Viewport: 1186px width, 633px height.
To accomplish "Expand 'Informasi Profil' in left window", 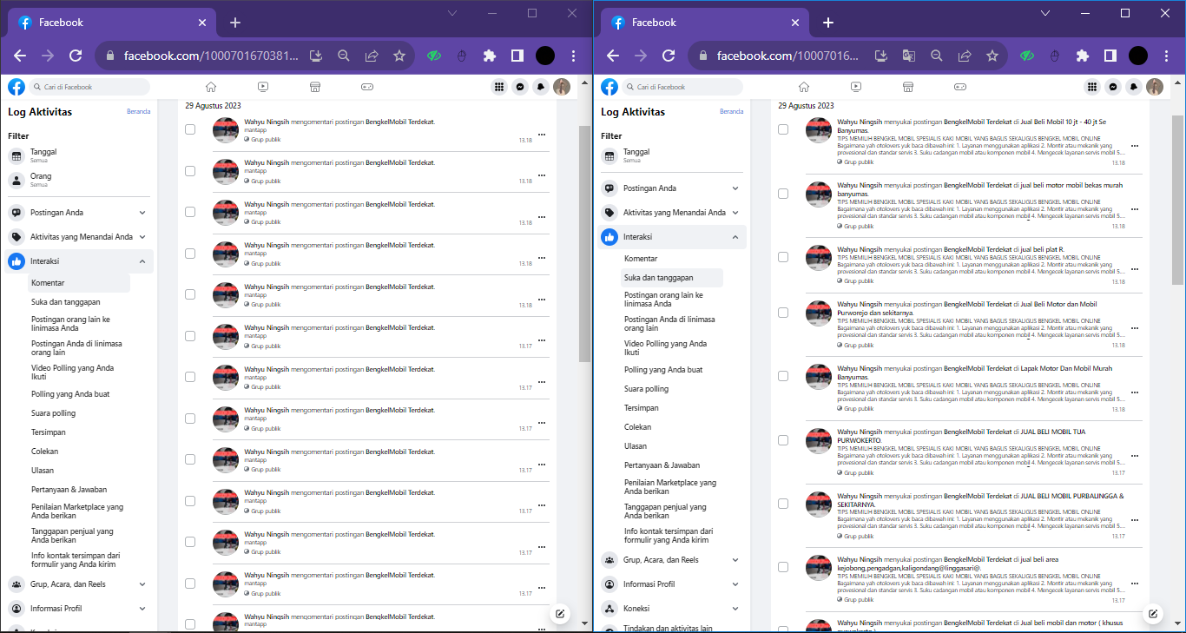I will click(x=79, y=609).
